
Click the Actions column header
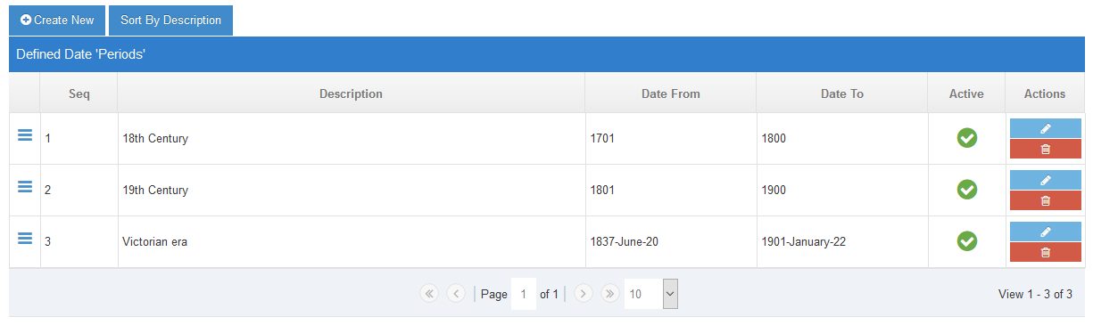1045,93
